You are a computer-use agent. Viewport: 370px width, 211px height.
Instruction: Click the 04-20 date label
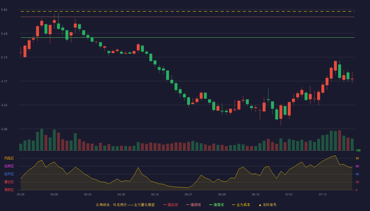(88, 194)
